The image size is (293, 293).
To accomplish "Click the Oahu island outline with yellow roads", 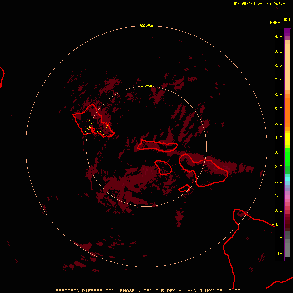I will pos(93,121).
